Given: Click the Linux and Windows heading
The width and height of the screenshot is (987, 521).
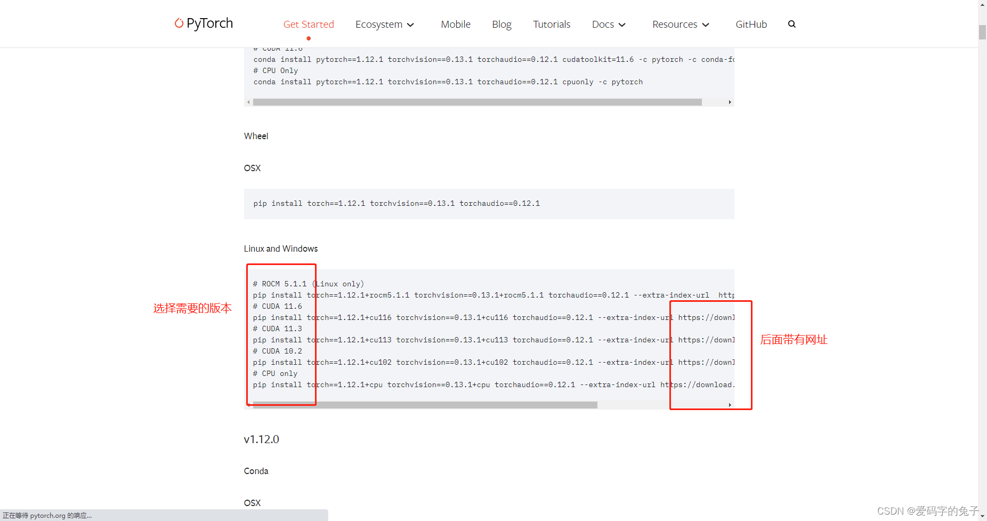Looking at the screenshot, I should tap(281, 249).
